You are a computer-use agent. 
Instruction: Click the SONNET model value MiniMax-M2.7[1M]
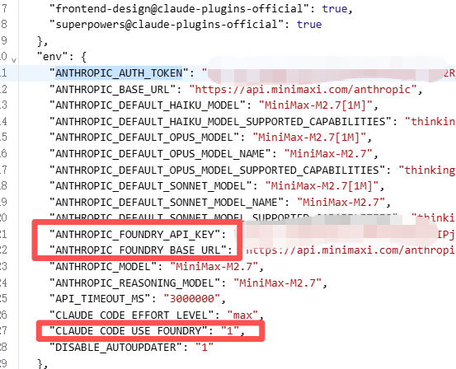pyautogui.click(x=322, y=185)
